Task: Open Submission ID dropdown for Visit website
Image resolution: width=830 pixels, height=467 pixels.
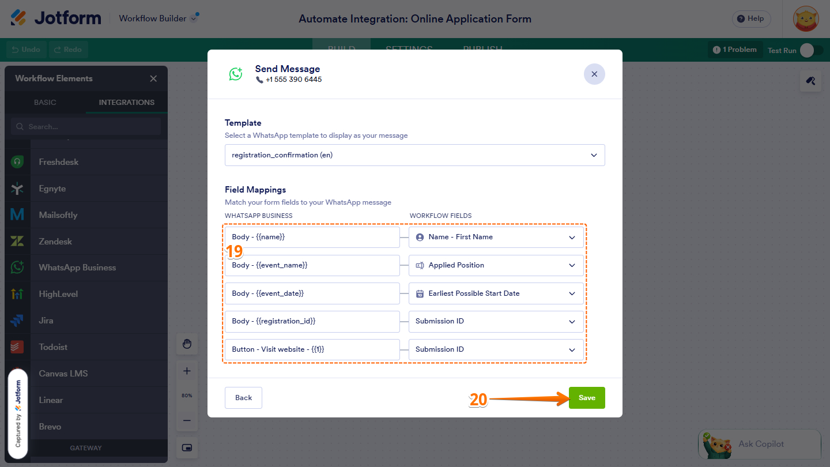Action: click(x=496, y=349)
